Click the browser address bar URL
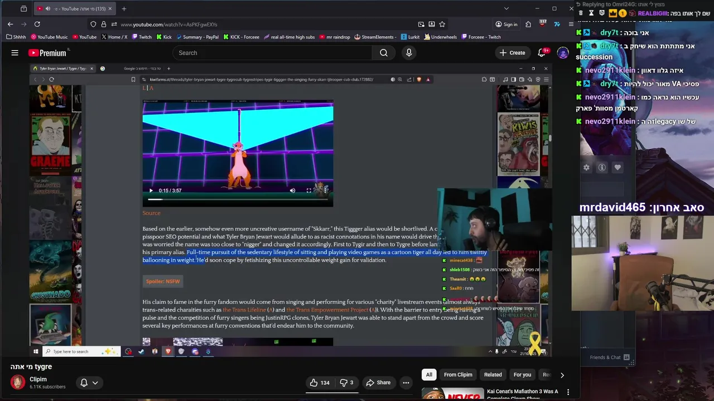The height and width of the screenshot is (401, 714). coord(169,25)
